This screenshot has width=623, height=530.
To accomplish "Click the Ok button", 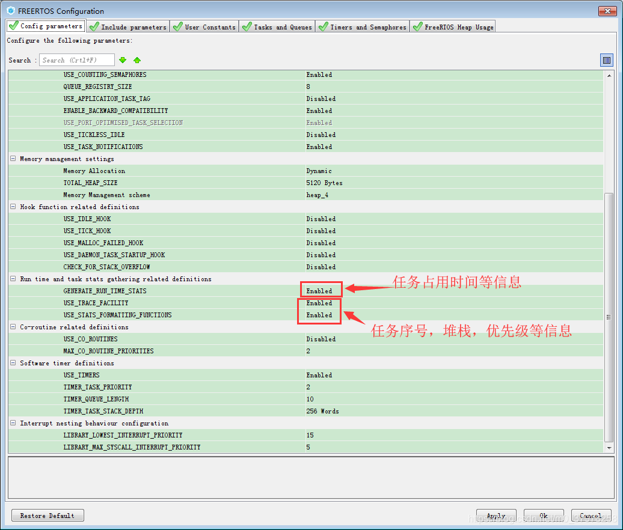I will click(544, 516).
